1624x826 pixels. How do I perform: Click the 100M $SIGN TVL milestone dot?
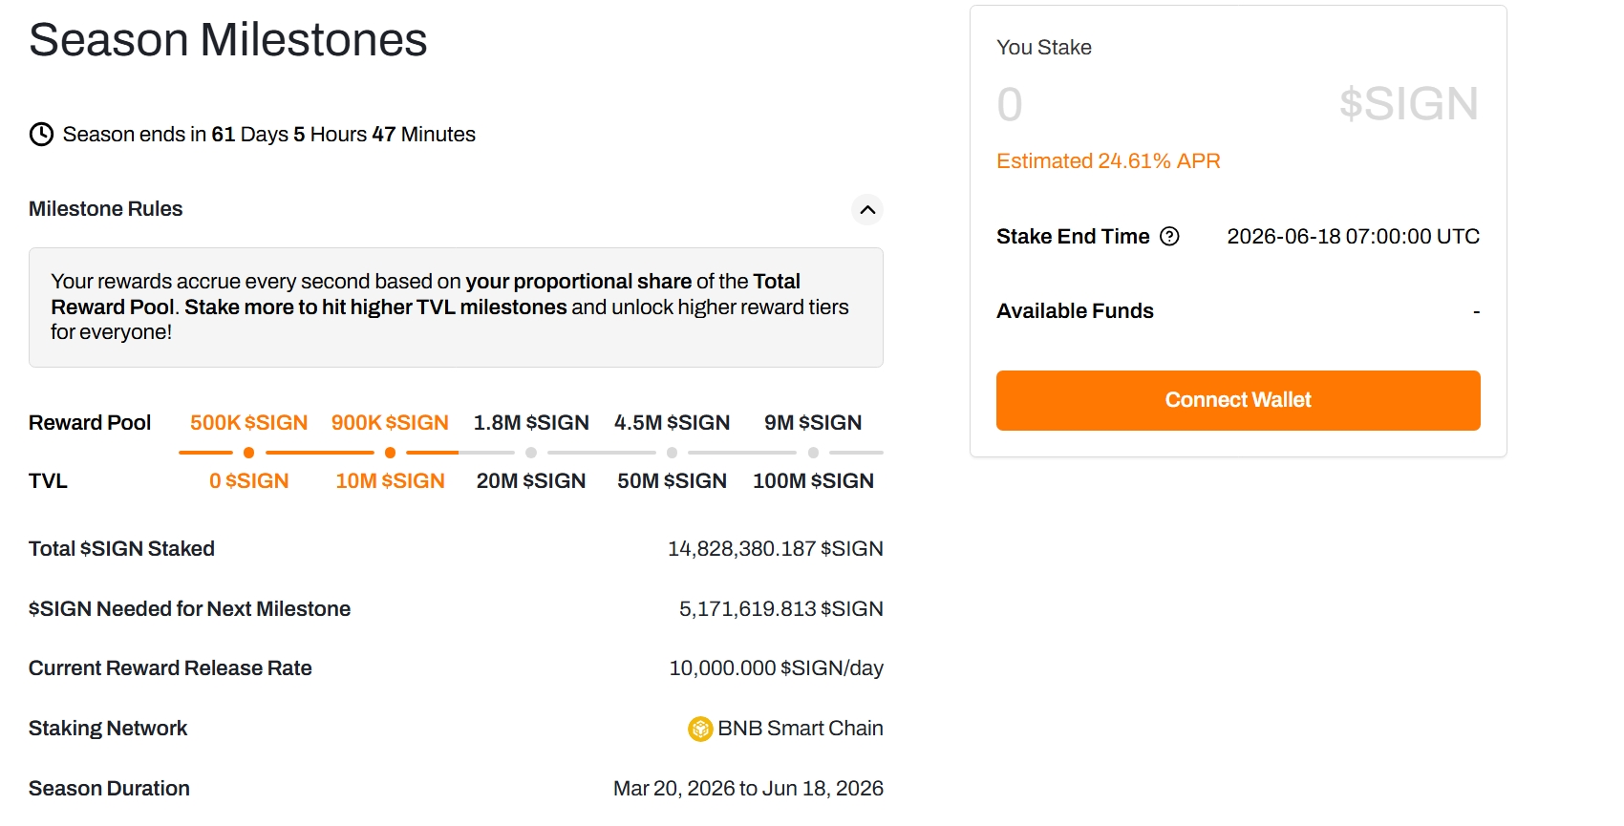814,453
